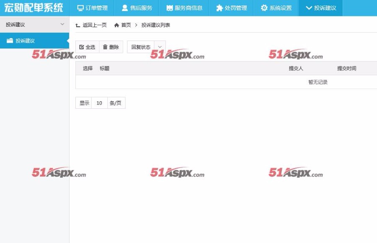Click the page size field showing 10
The width and height of the screenshot is (377, 243).
[x=99, y=102]
